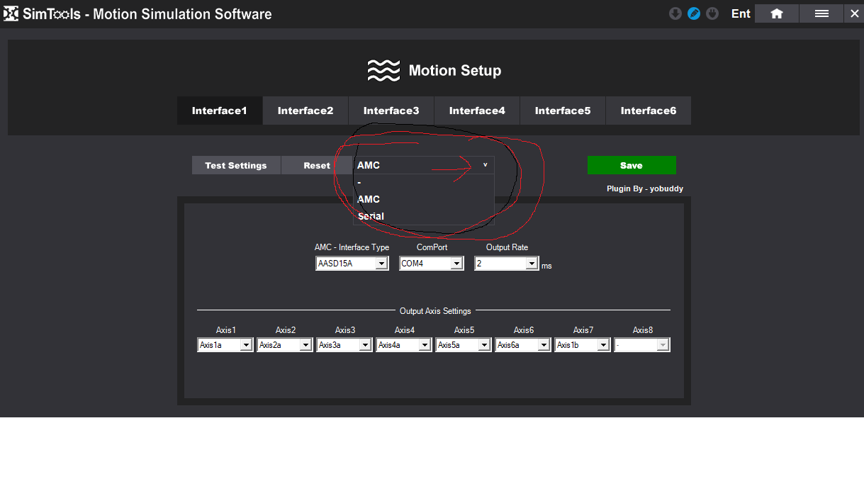The height and width of the screenshot is (496, 864).
Task: Choose the Serial option from the list
Action: (x=424, y=216)
